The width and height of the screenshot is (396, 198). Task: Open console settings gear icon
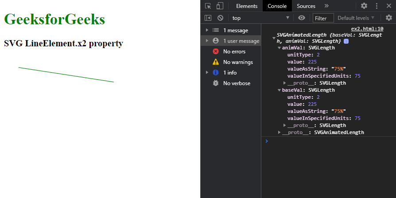(x=388, y=18)
